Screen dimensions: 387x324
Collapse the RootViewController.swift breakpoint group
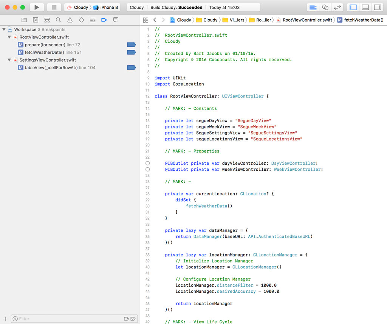pyautogui.click(x=9, y=37)
